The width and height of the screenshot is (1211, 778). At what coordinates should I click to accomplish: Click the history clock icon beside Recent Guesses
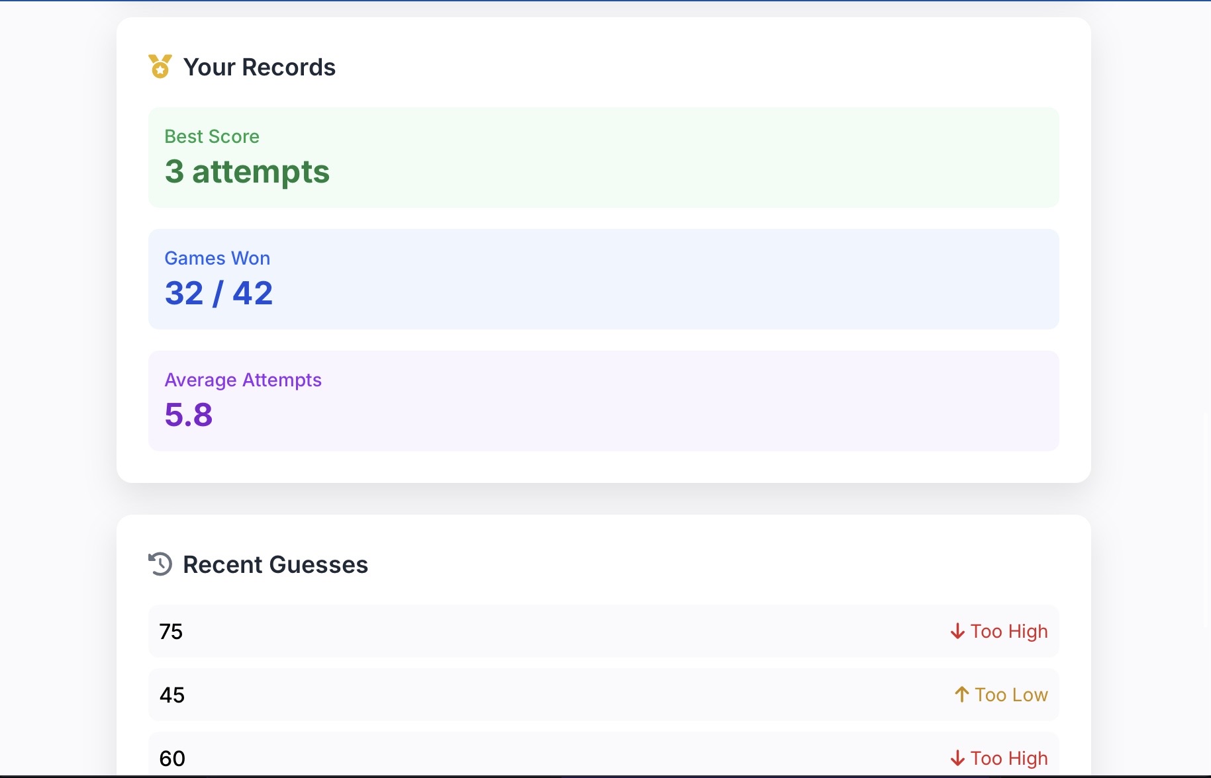point(160,564)
